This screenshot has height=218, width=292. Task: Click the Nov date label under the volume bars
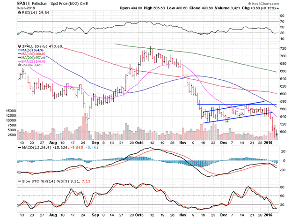coord(183,143)
